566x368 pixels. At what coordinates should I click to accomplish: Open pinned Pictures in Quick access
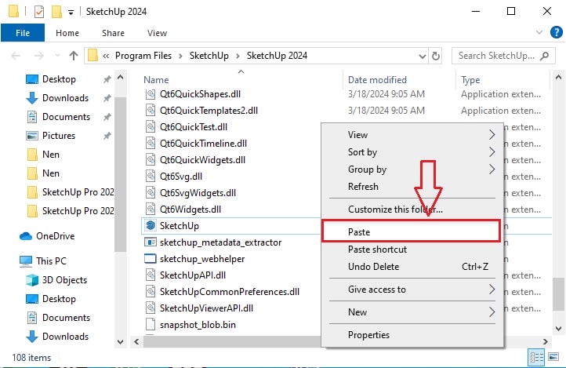[59, 136]
